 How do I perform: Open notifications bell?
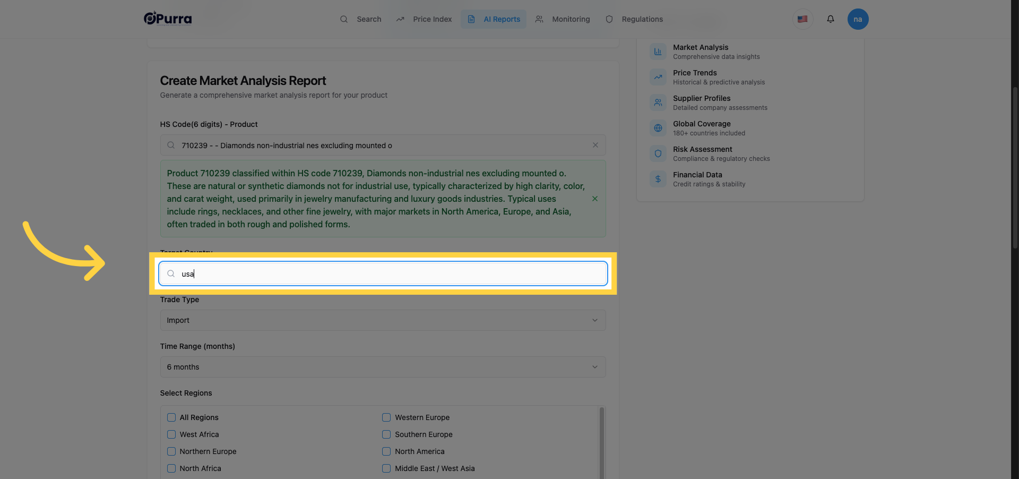831,19
